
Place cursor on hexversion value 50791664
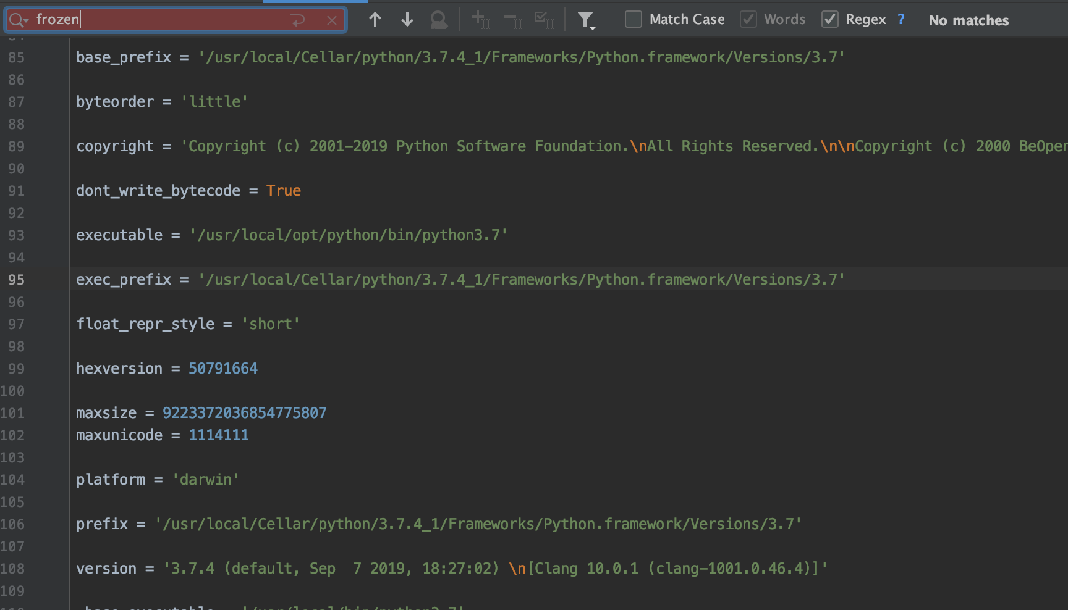coord(222,369)
